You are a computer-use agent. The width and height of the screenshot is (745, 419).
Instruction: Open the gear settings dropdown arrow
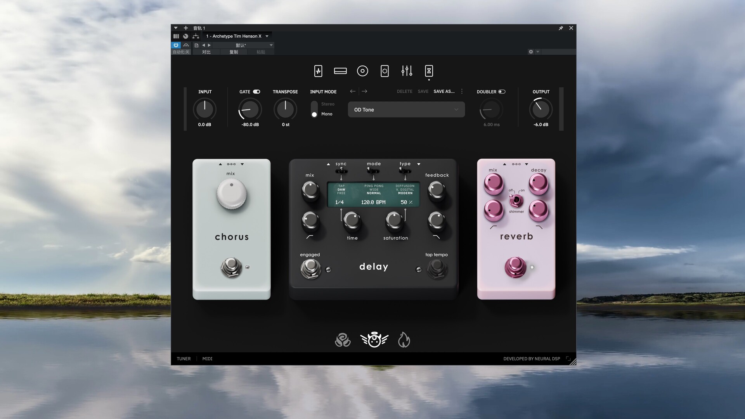pyautogui.click(x=538, y=52)
